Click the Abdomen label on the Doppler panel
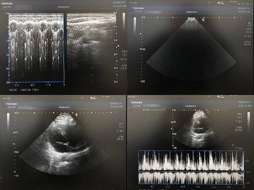Image resolution: width=254 pixels, height=190 pixels. point(190,106)
